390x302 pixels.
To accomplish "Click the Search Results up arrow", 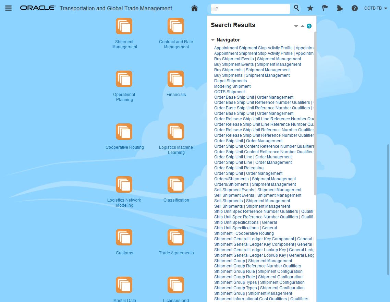I will 303,26.
